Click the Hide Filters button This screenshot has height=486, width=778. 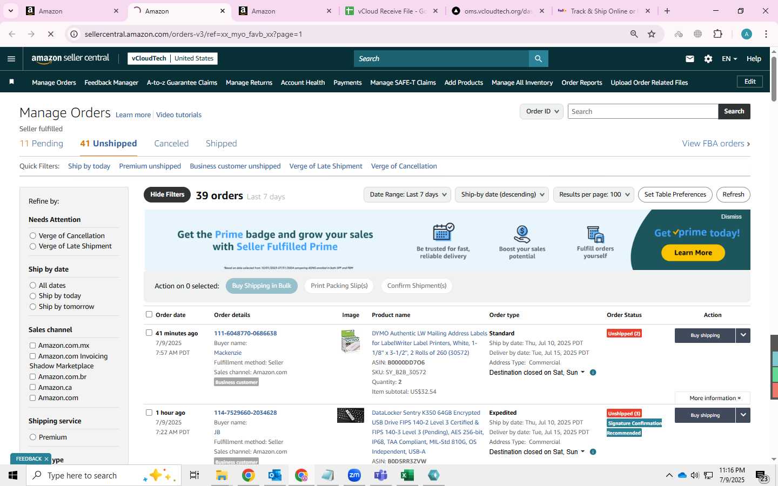tap(167, 194)
